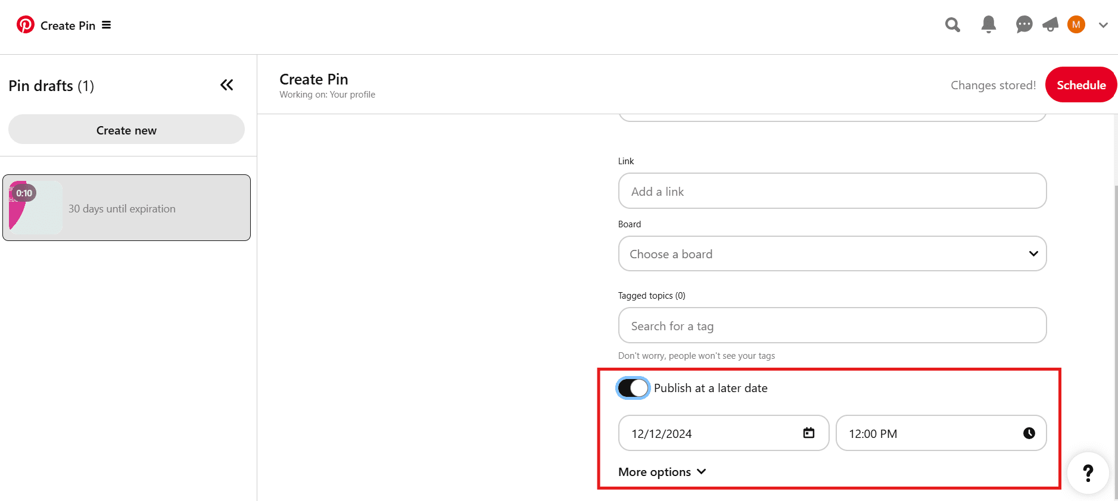Open the profile avatar M

coord(1076,25)
